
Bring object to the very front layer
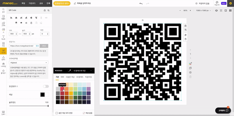(x=16, y=23)
